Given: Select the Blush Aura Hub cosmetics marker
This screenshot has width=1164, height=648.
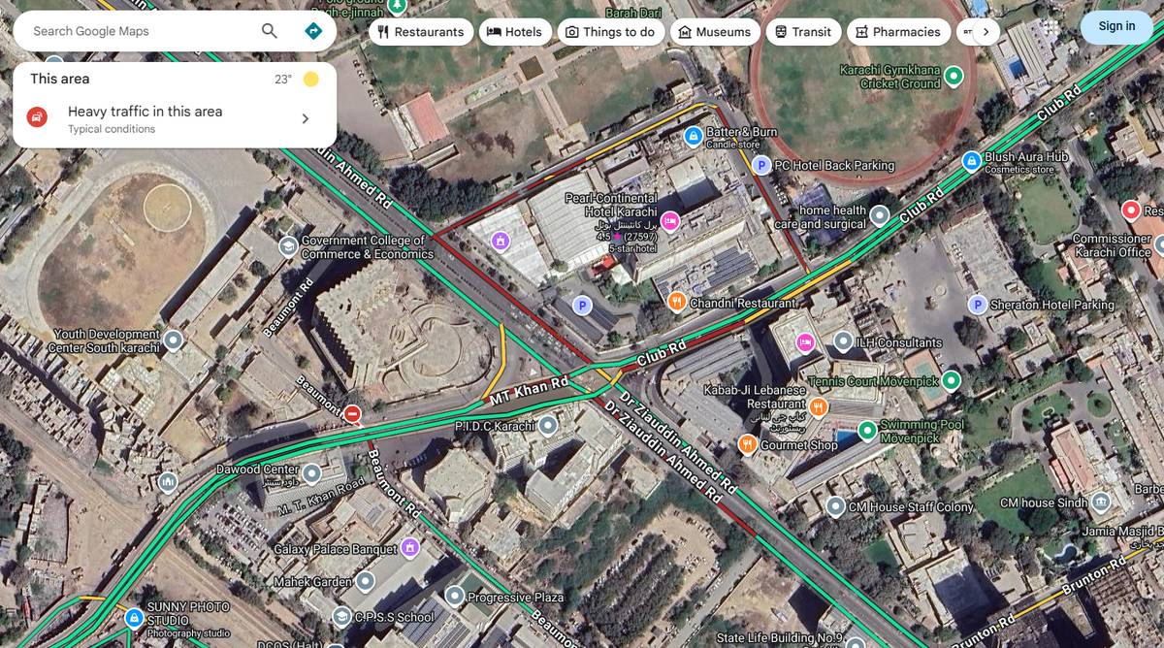Looking at the screenshot, I should pyautogui.click(x=970, y=162).
